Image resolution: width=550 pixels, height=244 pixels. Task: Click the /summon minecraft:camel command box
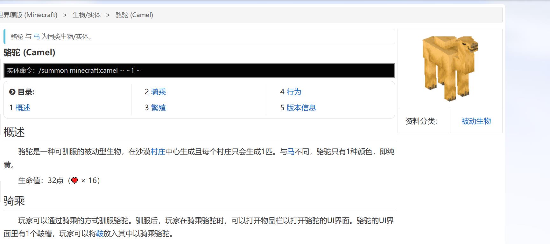199,70
